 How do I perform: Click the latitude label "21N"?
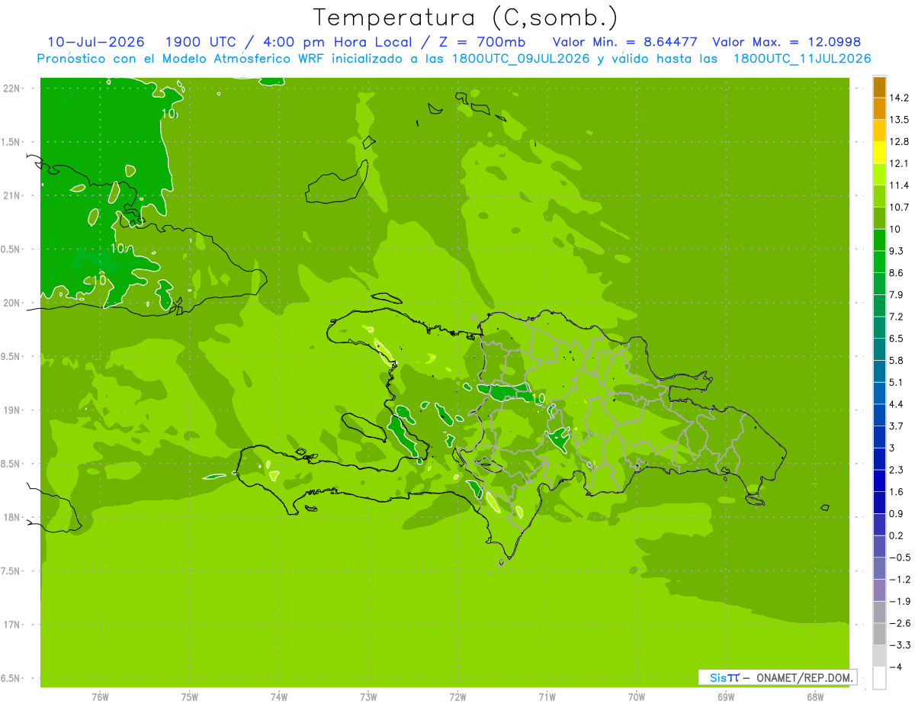[x=11, y=195]
